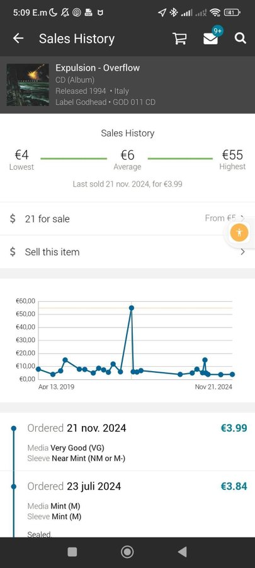Screen dimensions: 255x568
Task: Open the 23 juli 2024 order entry
Action: 127,504
